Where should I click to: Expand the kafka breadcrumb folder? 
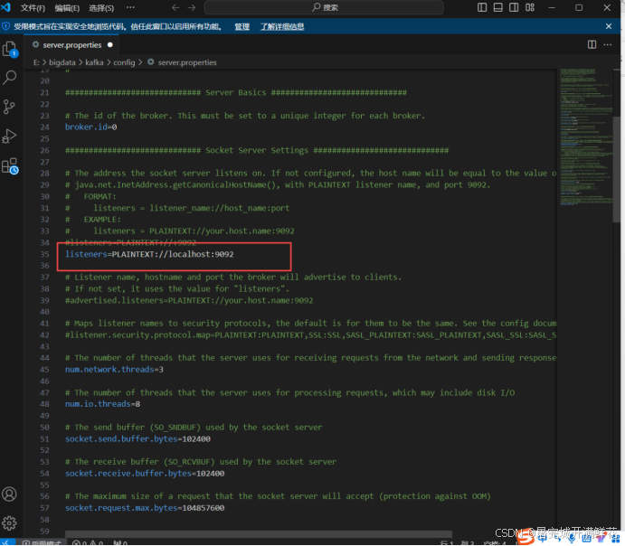coord(94,62)
